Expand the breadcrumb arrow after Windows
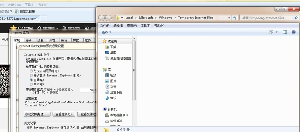 point(175,18)
